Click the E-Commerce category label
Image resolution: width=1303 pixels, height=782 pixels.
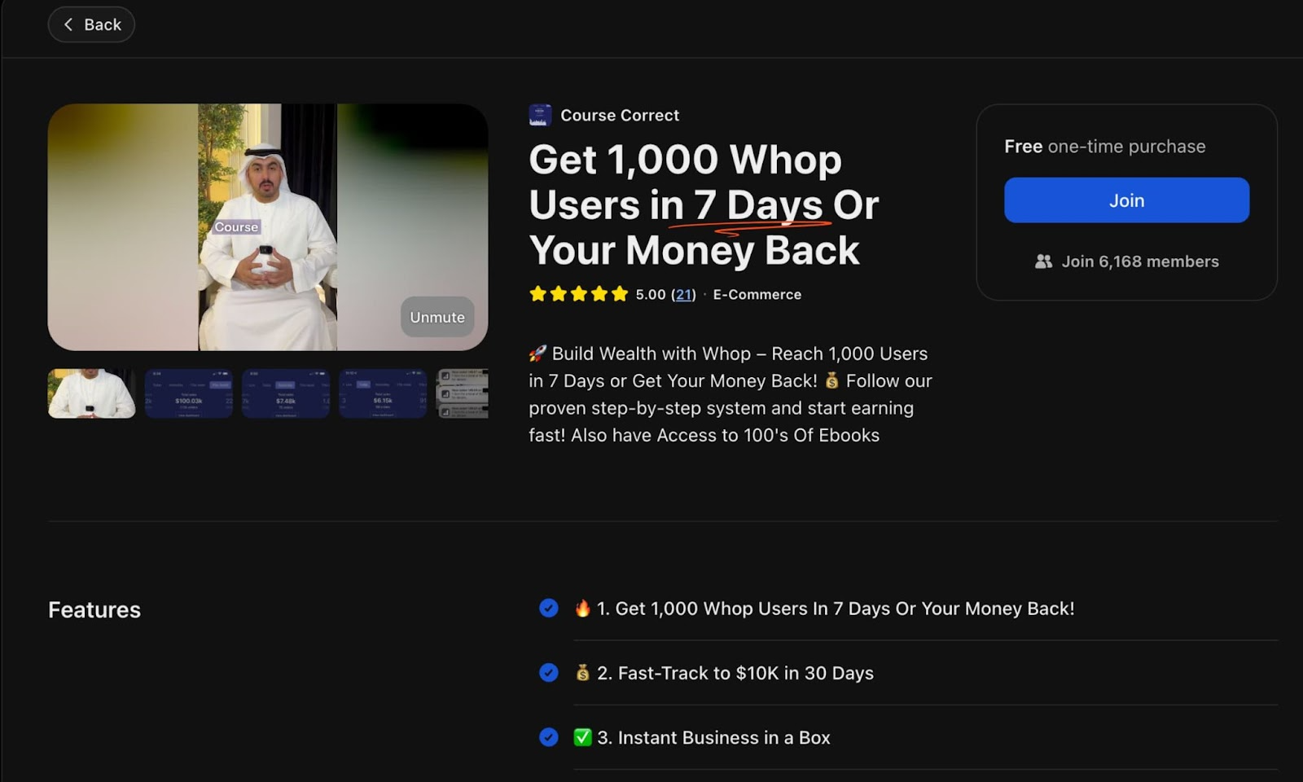point(757,294)
